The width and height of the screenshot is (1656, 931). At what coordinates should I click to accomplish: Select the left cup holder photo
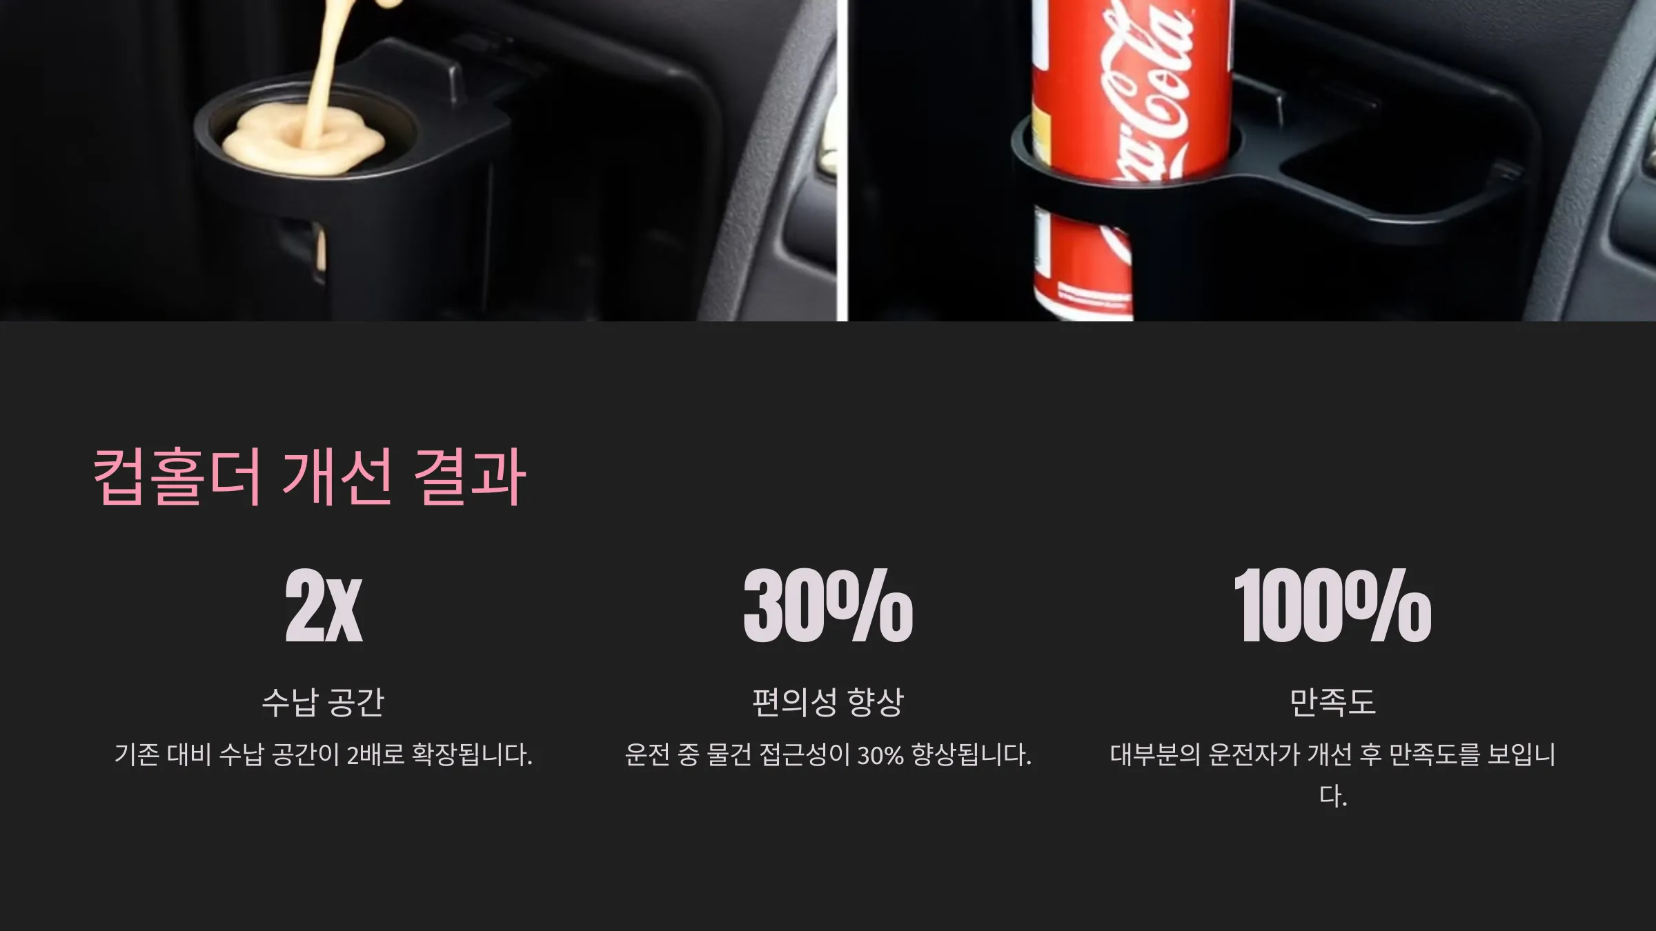418,160
